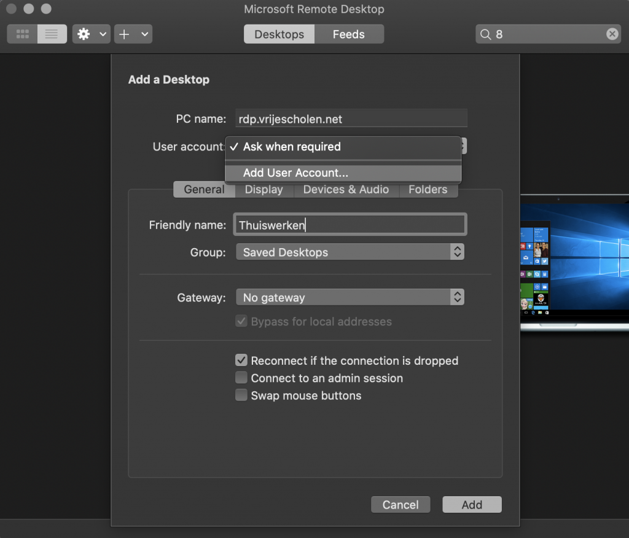Select Add User Account… menu item
Screen dimensions: 629x538
tap(343, 173)
